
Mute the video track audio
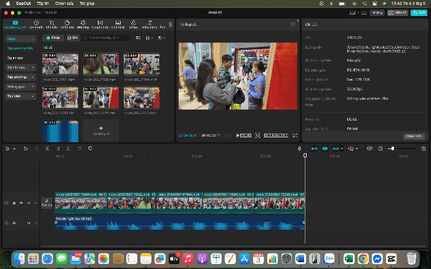point(28,203)
